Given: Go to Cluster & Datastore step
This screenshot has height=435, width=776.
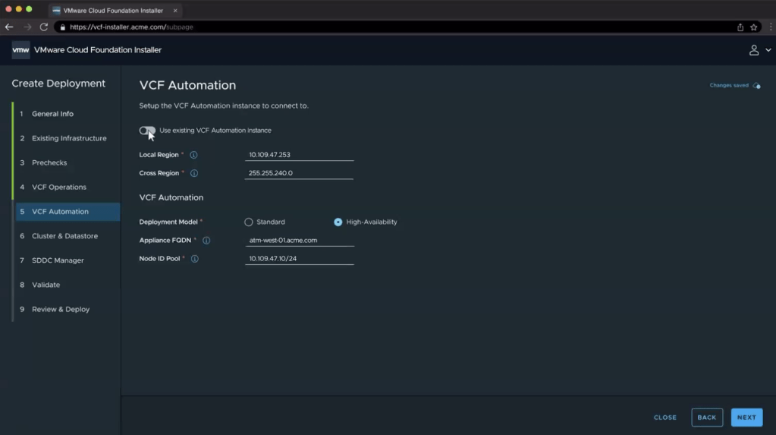Looking at the screenshot, I should pos(64,236).
